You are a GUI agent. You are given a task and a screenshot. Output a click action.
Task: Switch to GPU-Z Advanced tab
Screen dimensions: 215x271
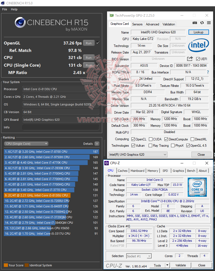(x=152, y=24)
